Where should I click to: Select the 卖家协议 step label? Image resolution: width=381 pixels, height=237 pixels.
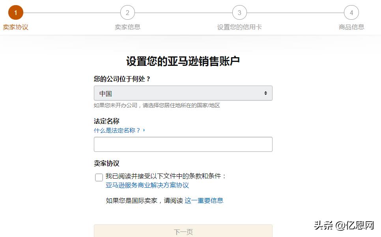click(x=16, y=28)
